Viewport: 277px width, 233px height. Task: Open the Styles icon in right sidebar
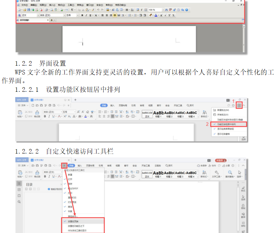click(x=243, y=189)
